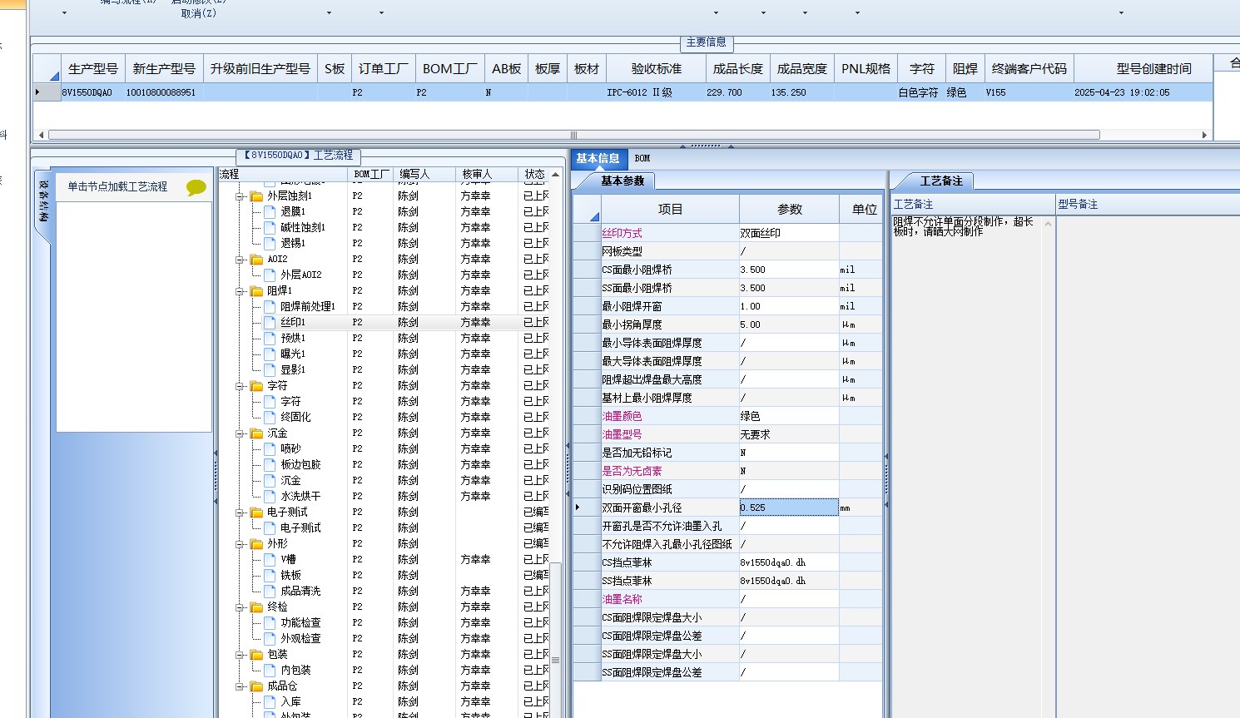Collapse the AOI2 tree node
Viewport: 1240px width, 718px height.
pyautogui.click(x=240, y=260)
